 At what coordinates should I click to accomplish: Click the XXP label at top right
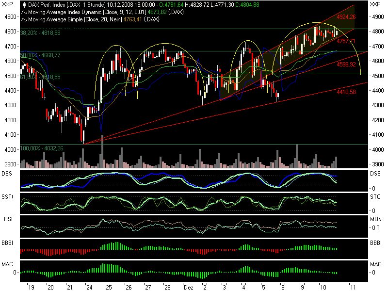[x=375, y=4]
